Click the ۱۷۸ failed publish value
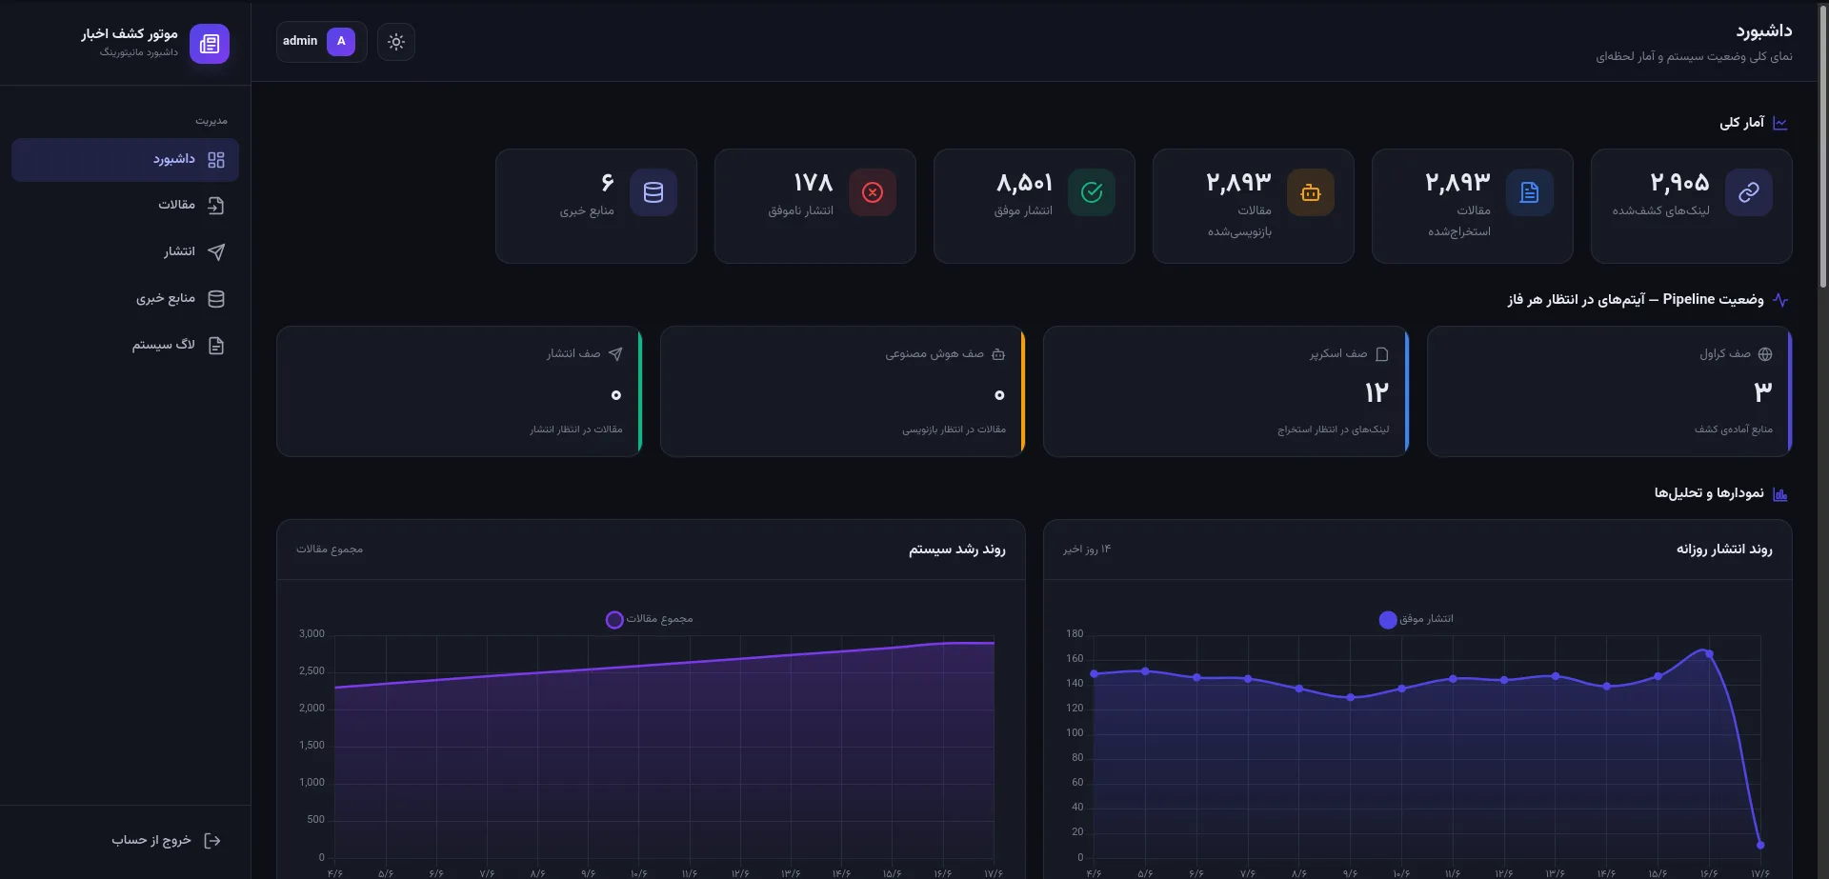1829x879 pixels. [814, 182]
